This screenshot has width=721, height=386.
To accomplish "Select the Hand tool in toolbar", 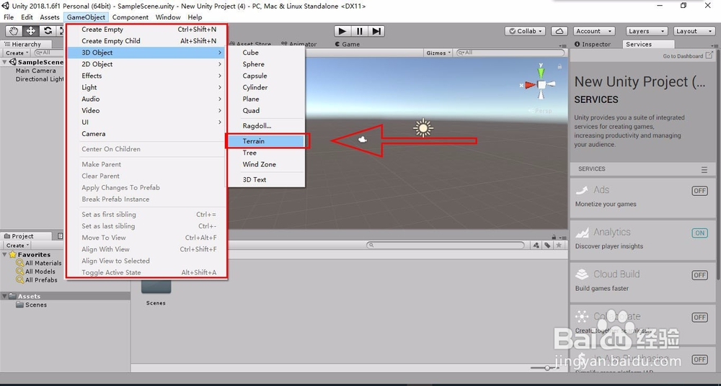I will pyautogui.click(x=14, y=31).
